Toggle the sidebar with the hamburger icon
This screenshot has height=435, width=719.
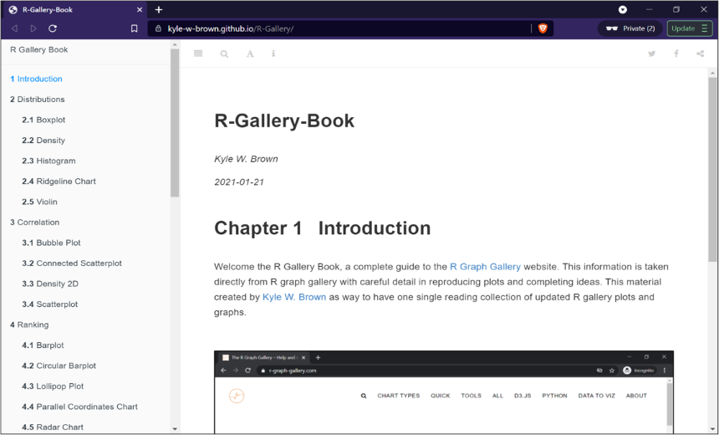pyautogui.click(x=198, y=54)
